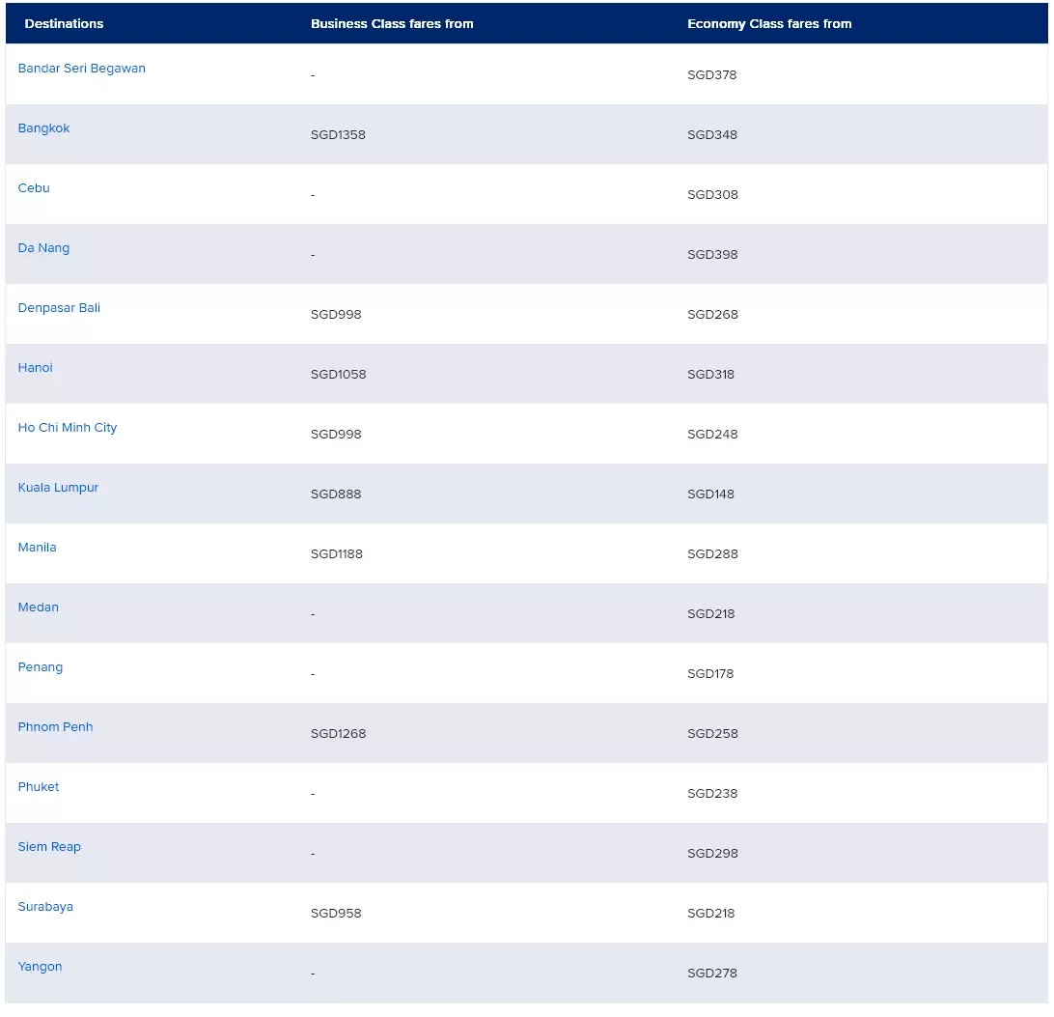Select Hanoi business fare SGD1058

[x=338, y=374]
